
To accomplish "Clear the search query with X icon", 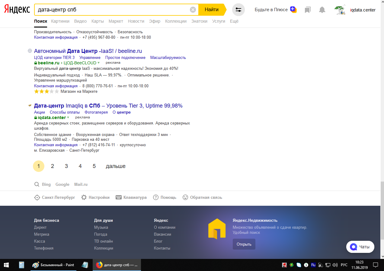I will pyautogui.click(x=193, y=10).
